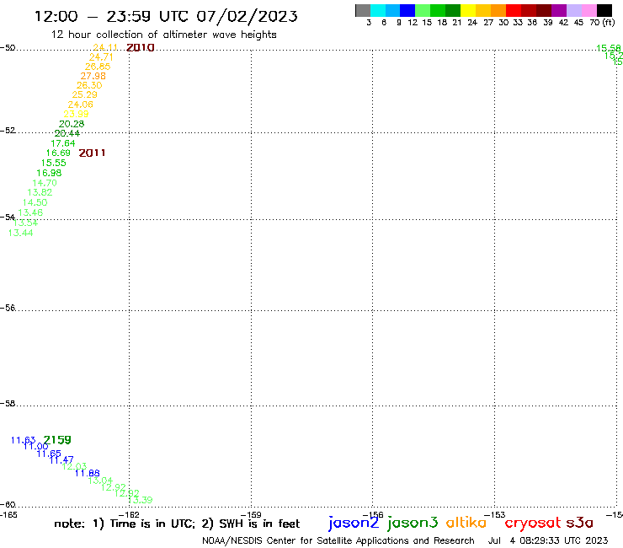The image size is (623, 548).
Task: Select the peak wave height value '27.98'
Action: coord(93,76)
